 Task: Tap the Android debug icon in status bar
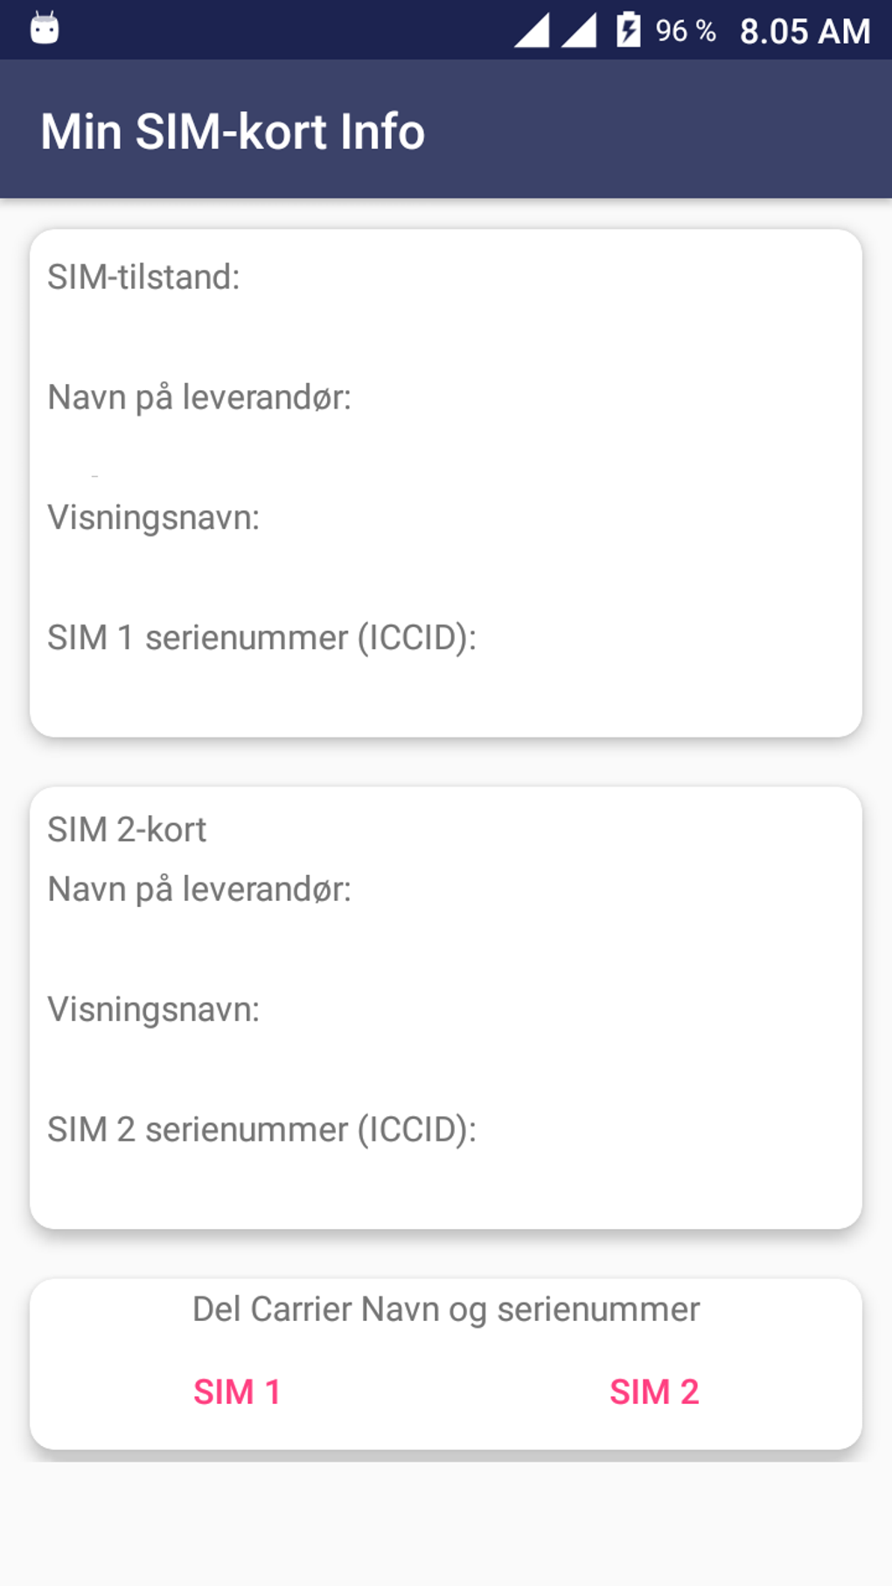45,29
